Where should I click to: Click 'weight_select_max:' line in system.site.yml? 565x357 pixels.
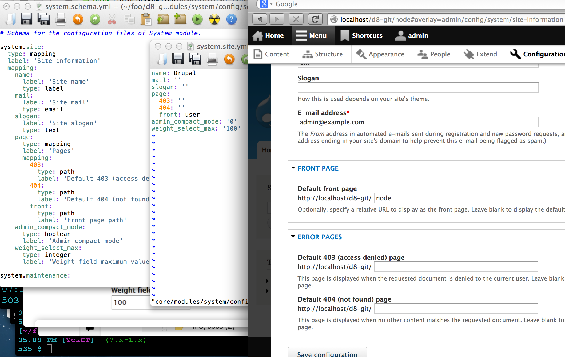click(x=196, y=128)
